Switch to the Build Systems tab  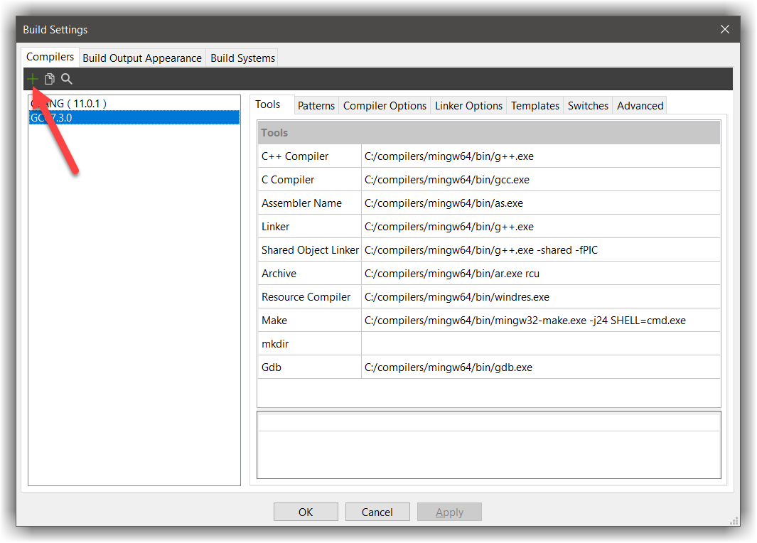[242, 58]
